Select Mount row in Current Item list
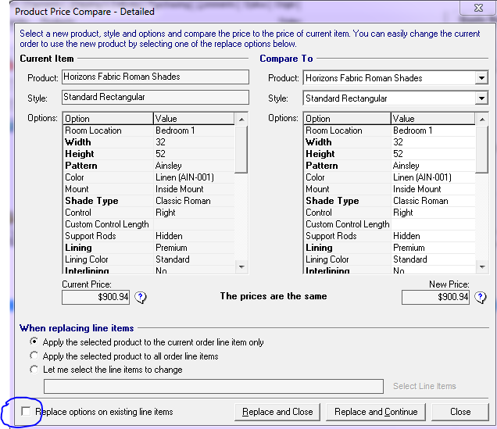497x429 pixels. [148, 189]
